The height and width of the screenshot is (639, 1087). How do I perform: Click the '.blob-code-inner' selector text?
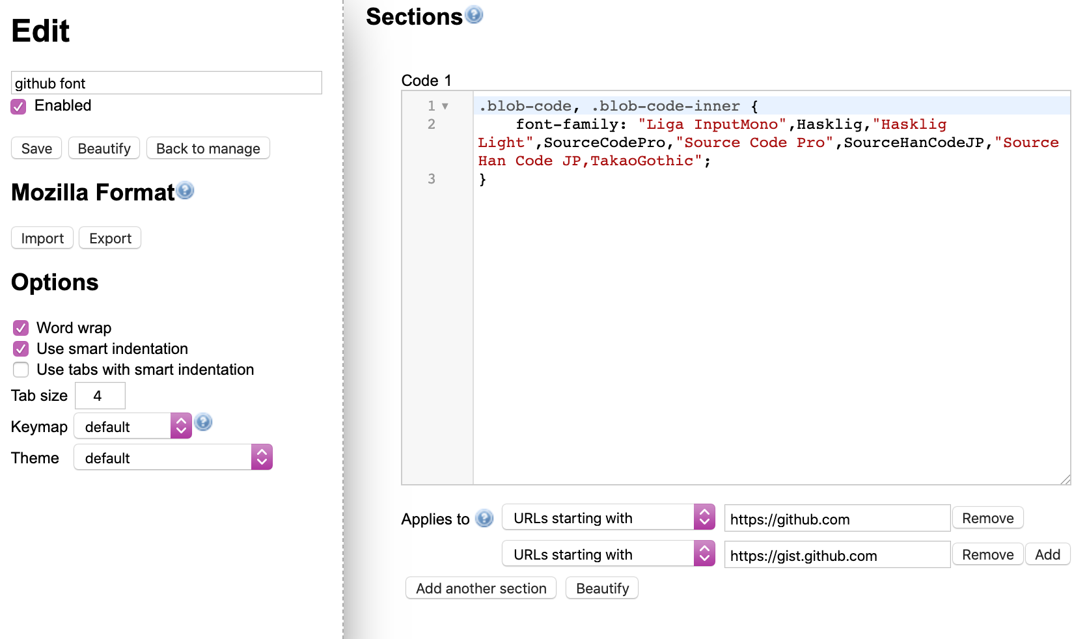(665, 106)
